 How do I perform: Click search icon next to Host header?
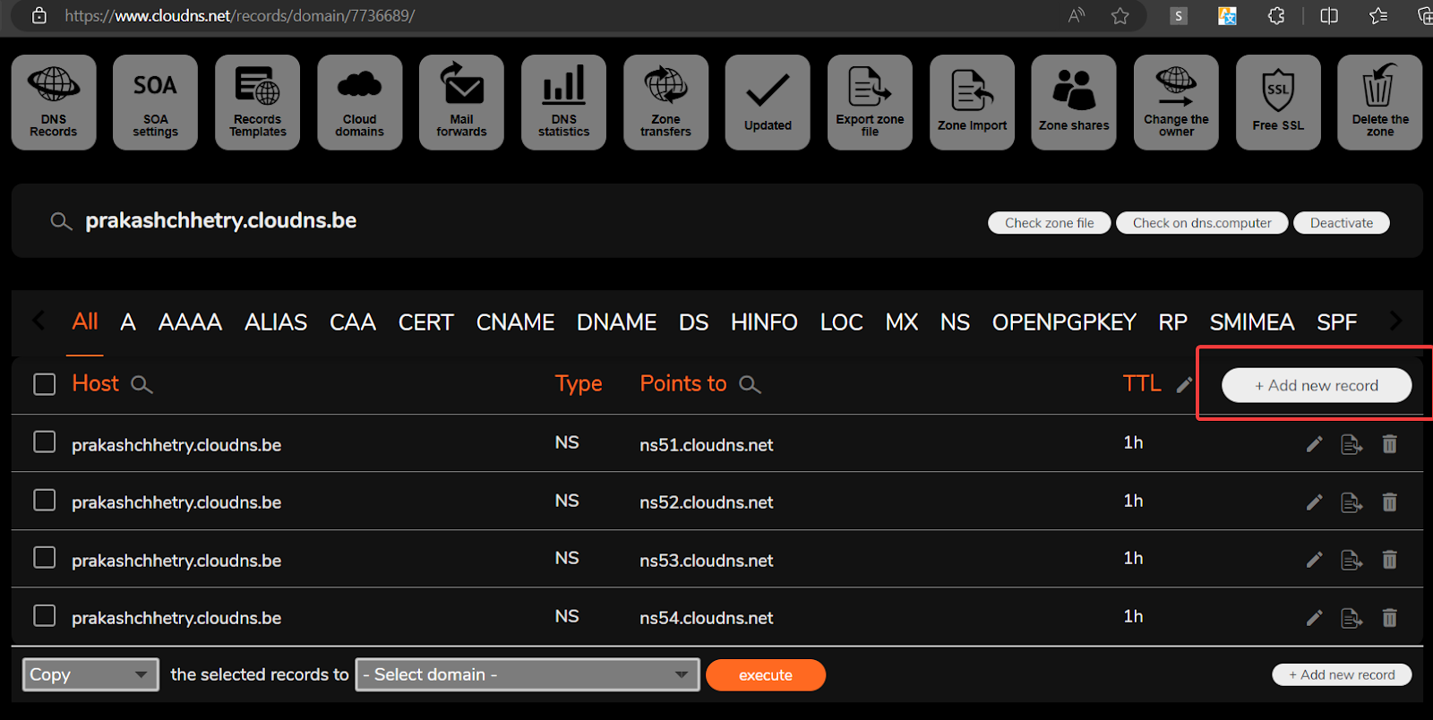(142, 385)
